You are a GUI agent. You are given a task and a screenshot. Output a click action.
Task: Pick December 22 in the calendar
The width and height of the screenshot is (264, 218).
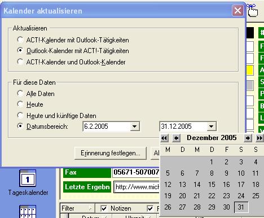tap(212, 196)
